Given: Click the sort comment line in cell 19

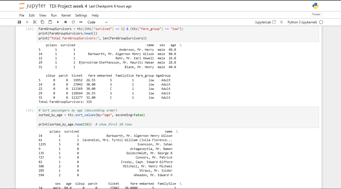Looking at the screenshot, I should coord(78,110).
